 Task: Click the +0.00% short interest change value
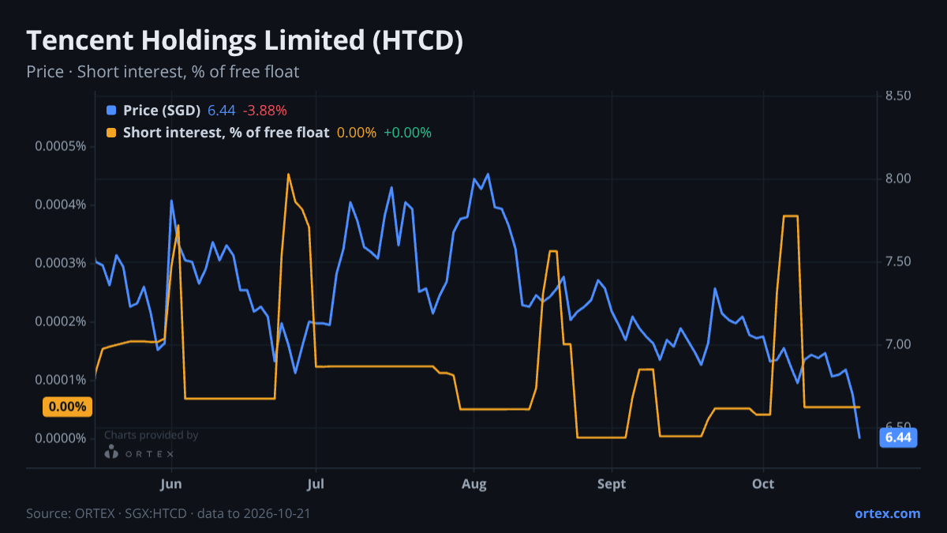tap(407, 133)
